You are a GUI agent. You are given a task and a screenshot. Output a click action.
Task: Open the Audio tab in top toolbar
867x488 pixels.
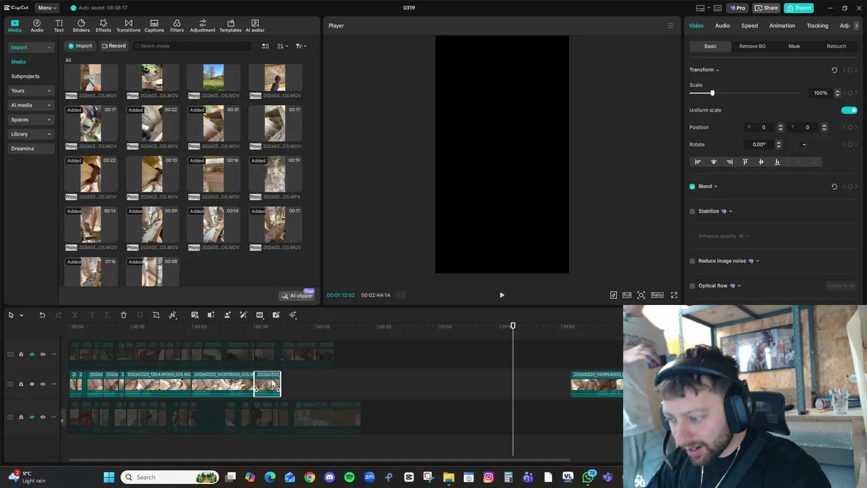pyautogui.click(x=37, y=26)
